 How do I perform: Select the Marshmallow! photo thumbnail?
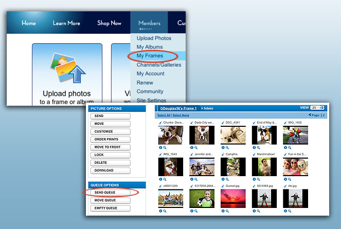point(264,167)
